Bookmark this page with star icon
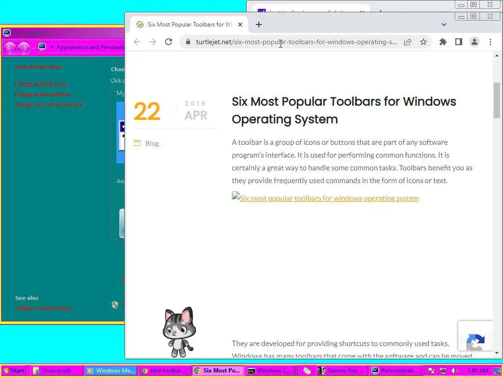 423,42
